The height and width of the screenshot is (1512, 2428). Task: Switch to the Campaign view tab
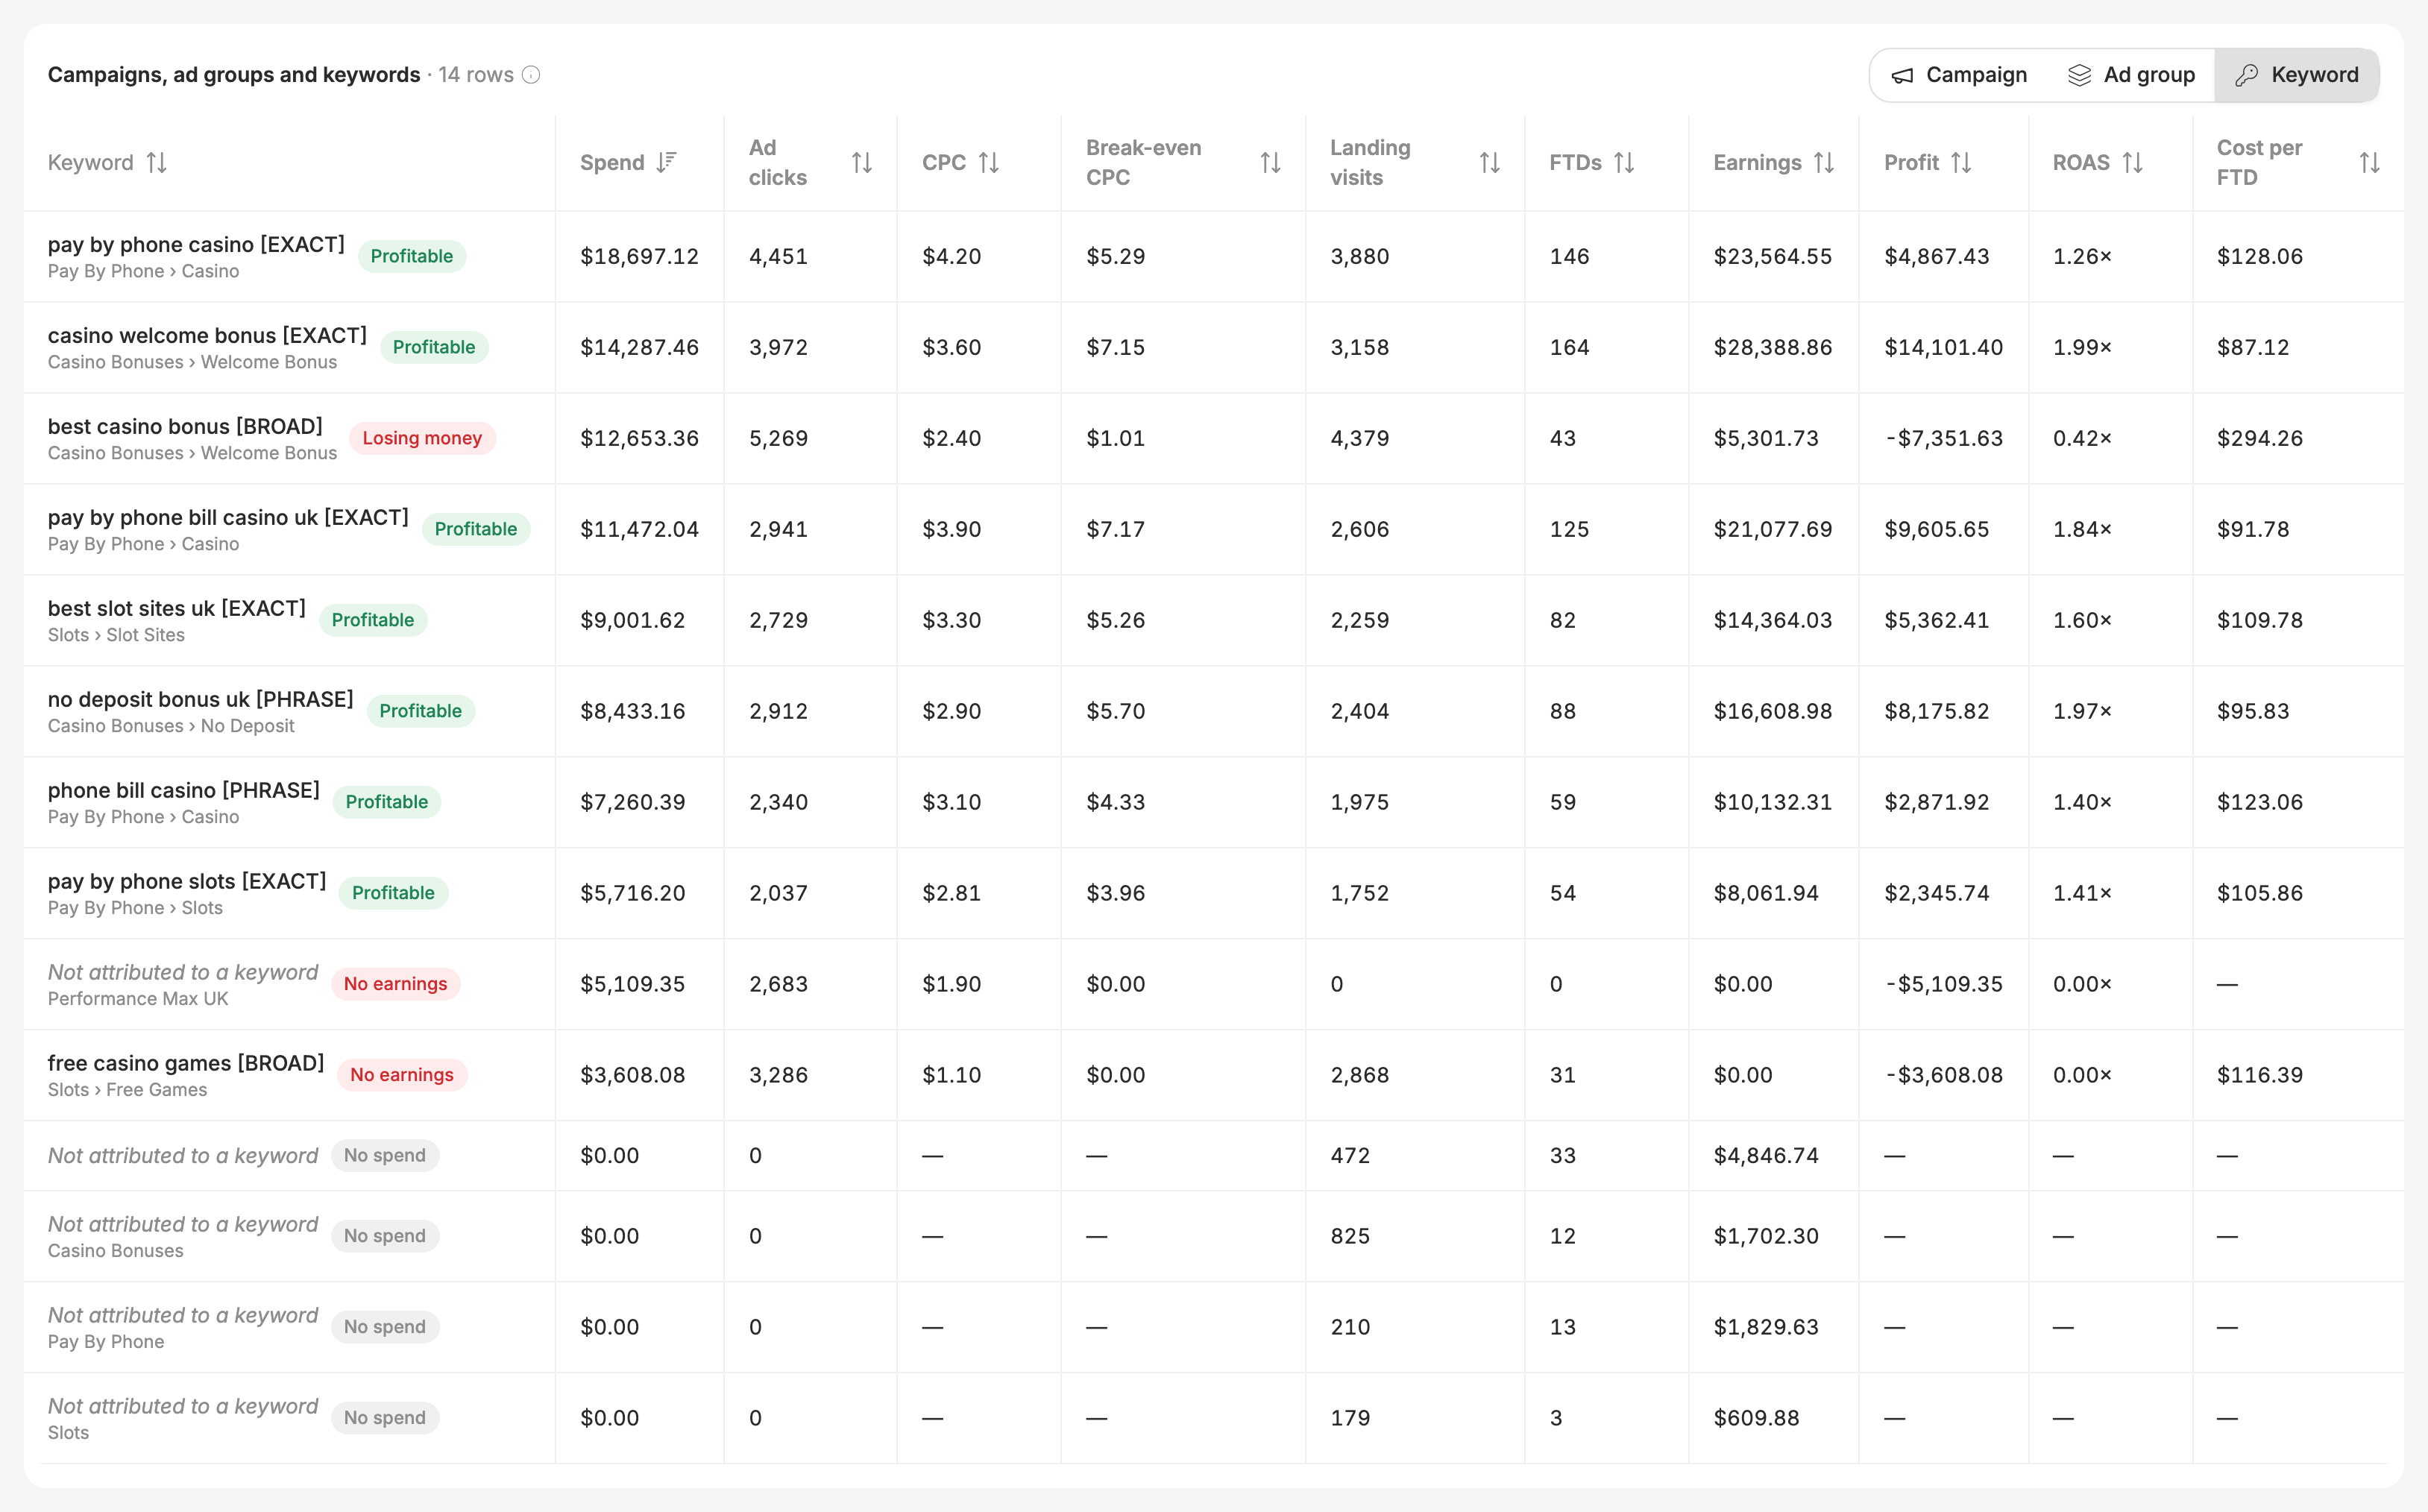(1959, 75)
